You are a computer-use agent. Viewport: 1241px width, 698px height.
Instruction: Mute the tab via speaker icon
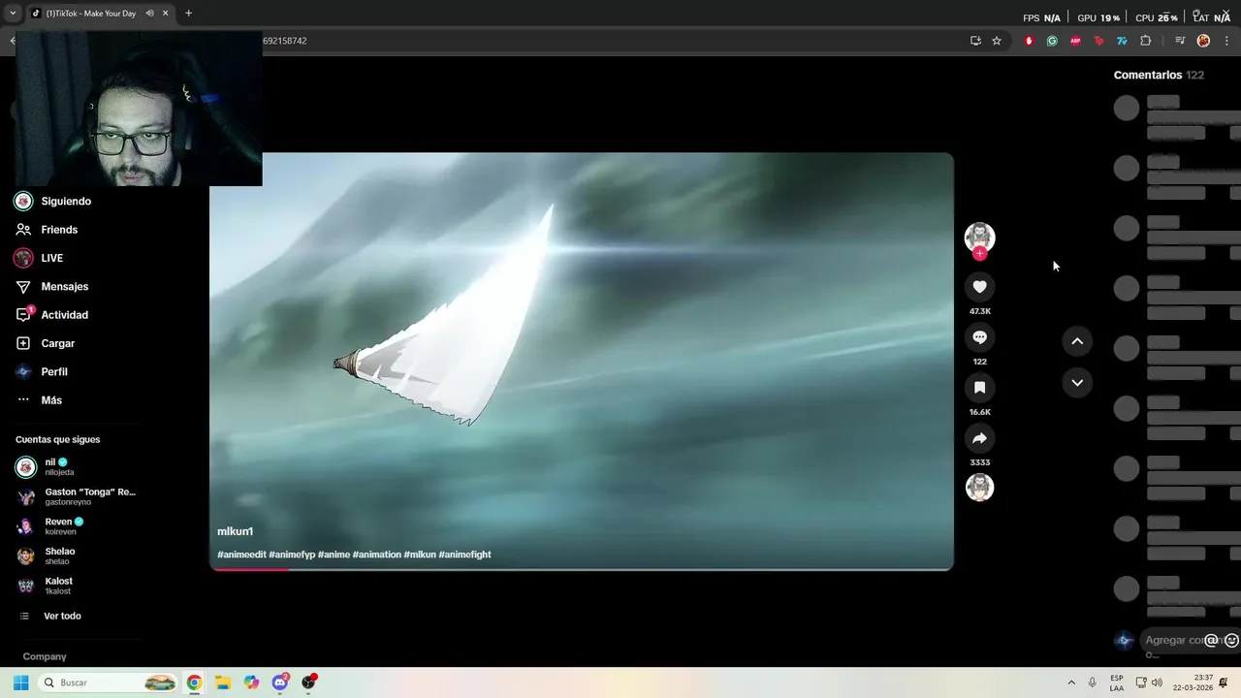point(150,14)
